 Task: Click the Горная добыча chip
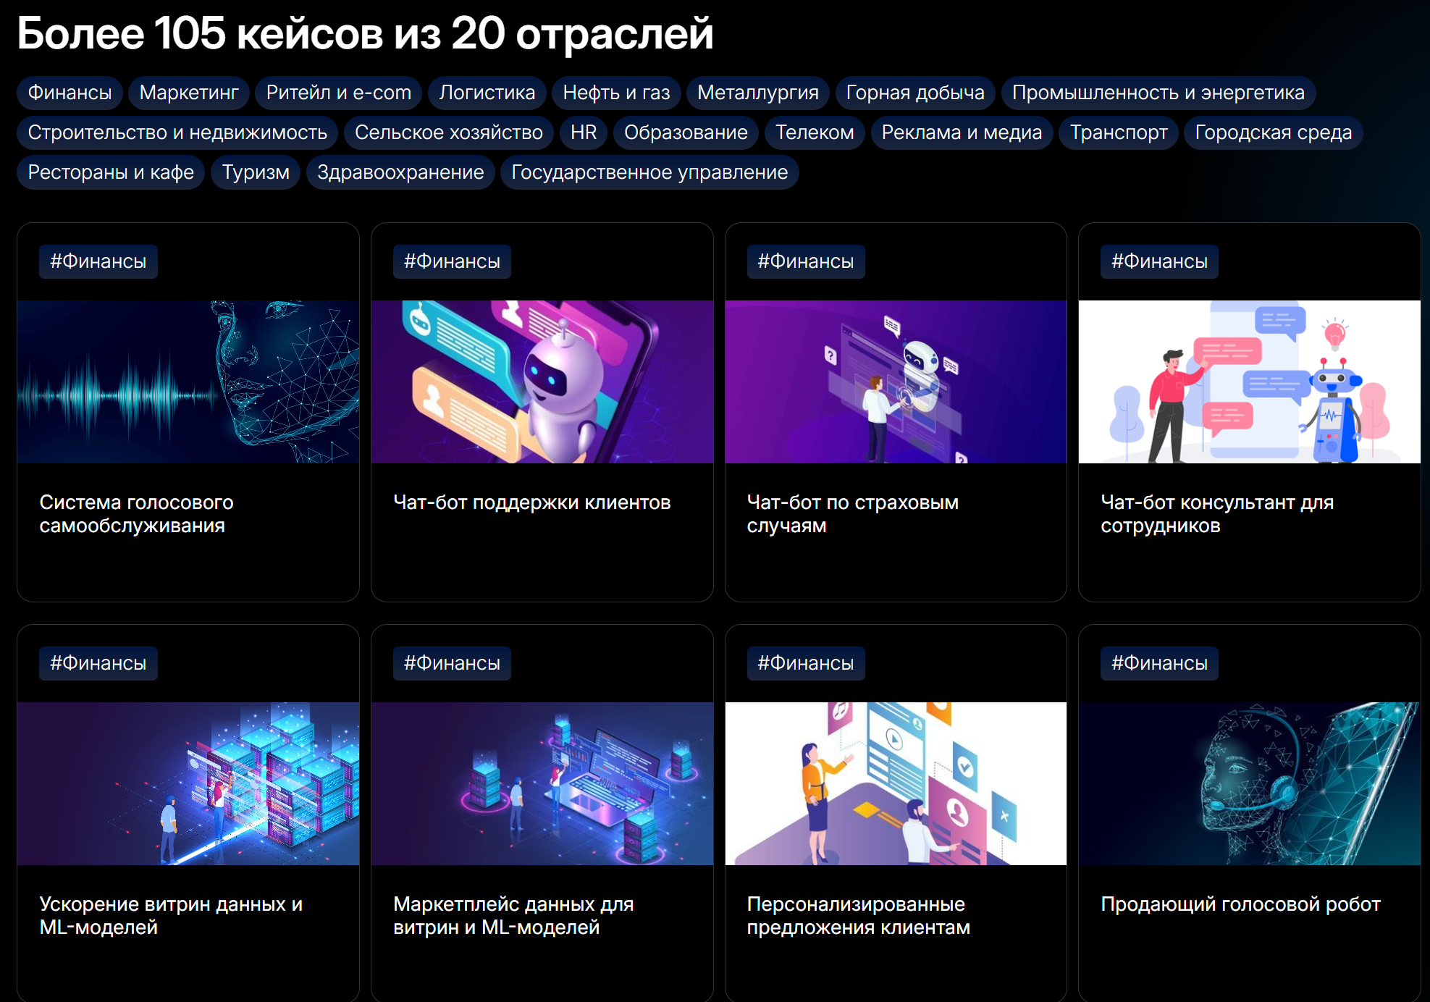915,93
